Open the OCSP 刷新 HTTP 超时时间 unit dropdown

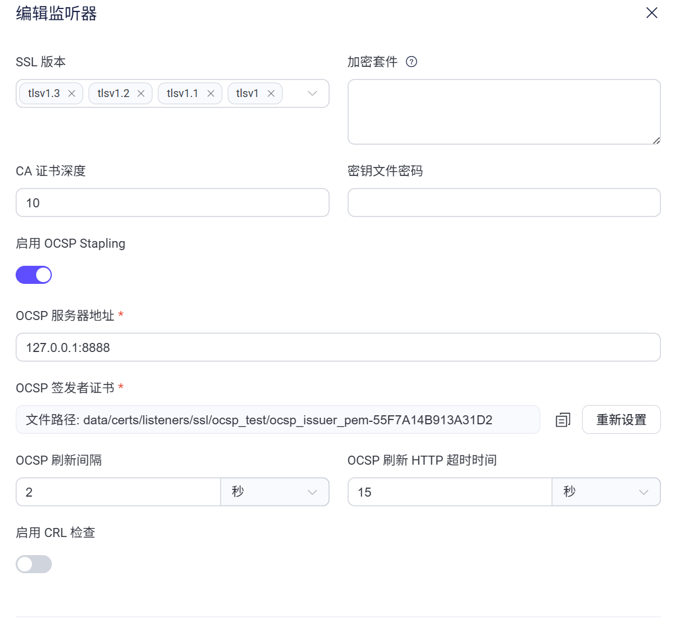(x=606, y=492)
